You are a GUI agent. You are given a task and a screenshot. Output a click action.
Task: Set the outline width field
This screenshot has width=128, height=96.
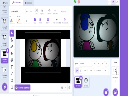(27, 21)
